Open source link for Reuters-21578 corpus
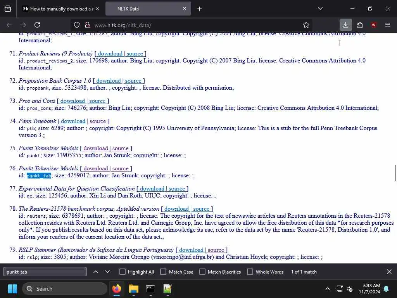Image resolution: width=397 pixels, height=298 pixels. (x=201, y=209)
